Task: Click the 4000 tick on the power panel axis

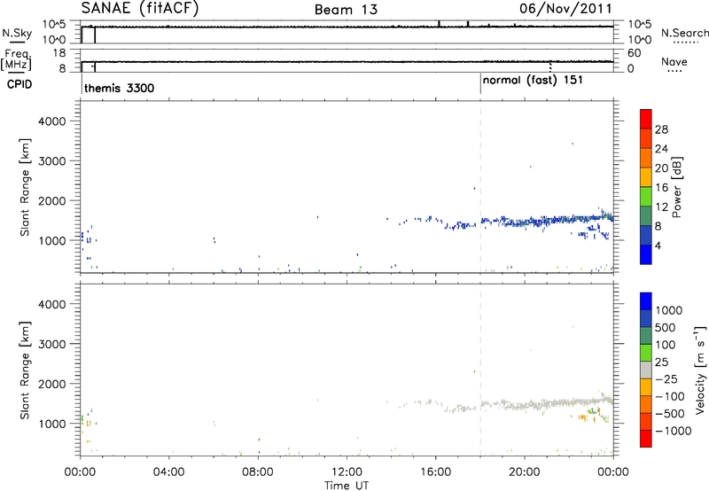Action: 51,121
